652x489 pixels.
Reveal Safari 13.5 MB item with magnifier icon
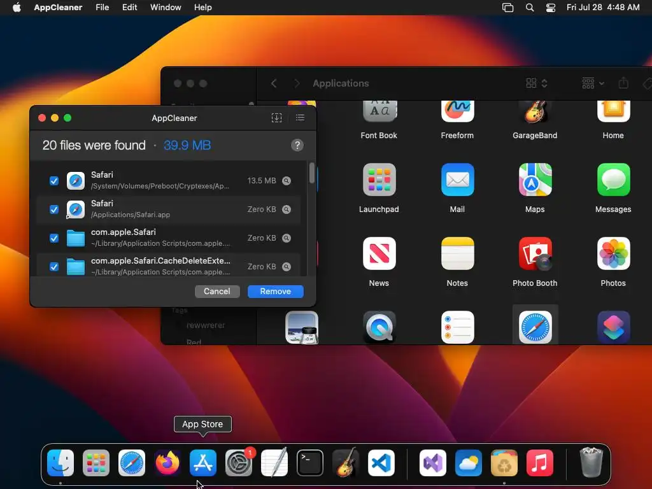pos(286,180)
